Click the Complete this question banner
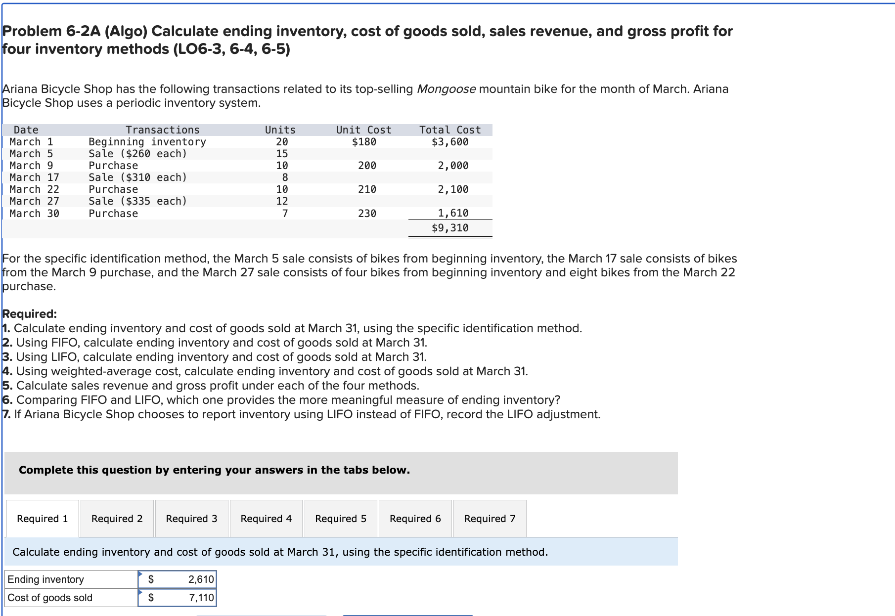This screenshot has height=616, width=895. tap(214, 470)
